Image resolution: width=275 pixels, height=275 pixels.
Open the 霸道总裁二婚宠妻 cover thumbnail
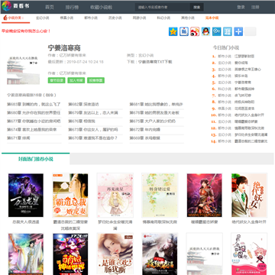(70, 196)
